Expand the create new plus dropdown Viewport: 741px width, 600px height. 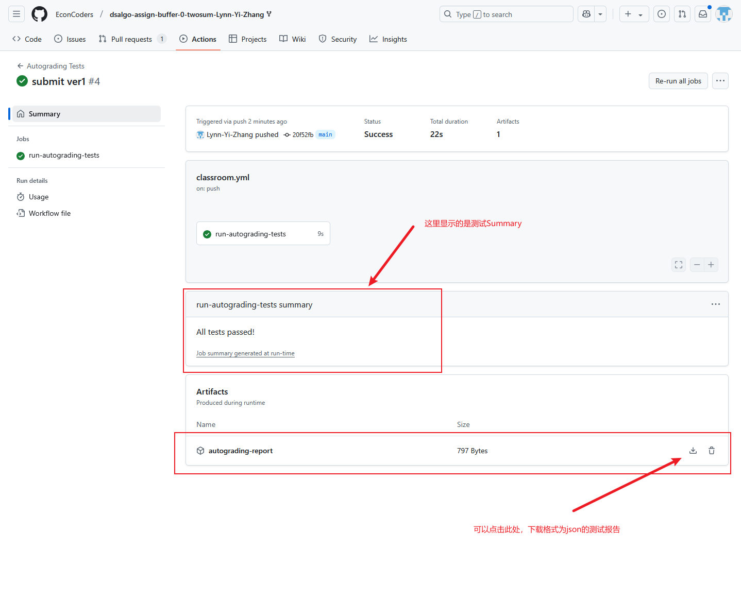tap(634, 14)
